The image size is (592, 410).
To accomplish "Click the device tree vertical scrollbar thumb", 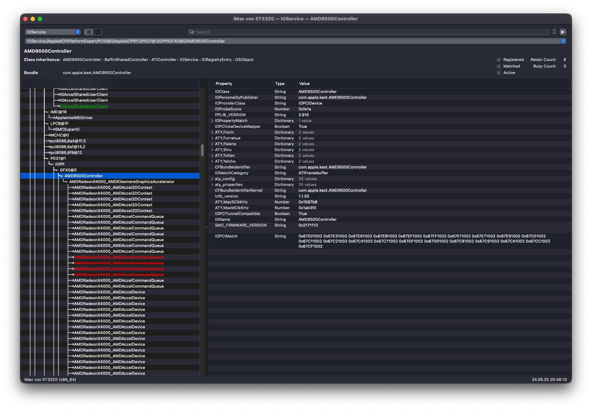I will 202,150.
